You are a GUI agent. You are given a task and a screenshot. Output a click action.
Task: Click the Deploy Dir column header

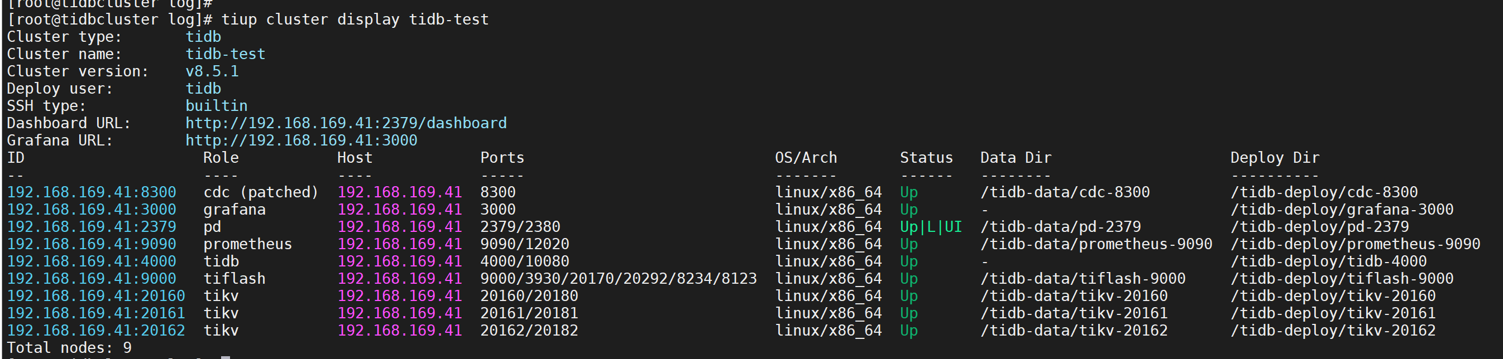1274,158
